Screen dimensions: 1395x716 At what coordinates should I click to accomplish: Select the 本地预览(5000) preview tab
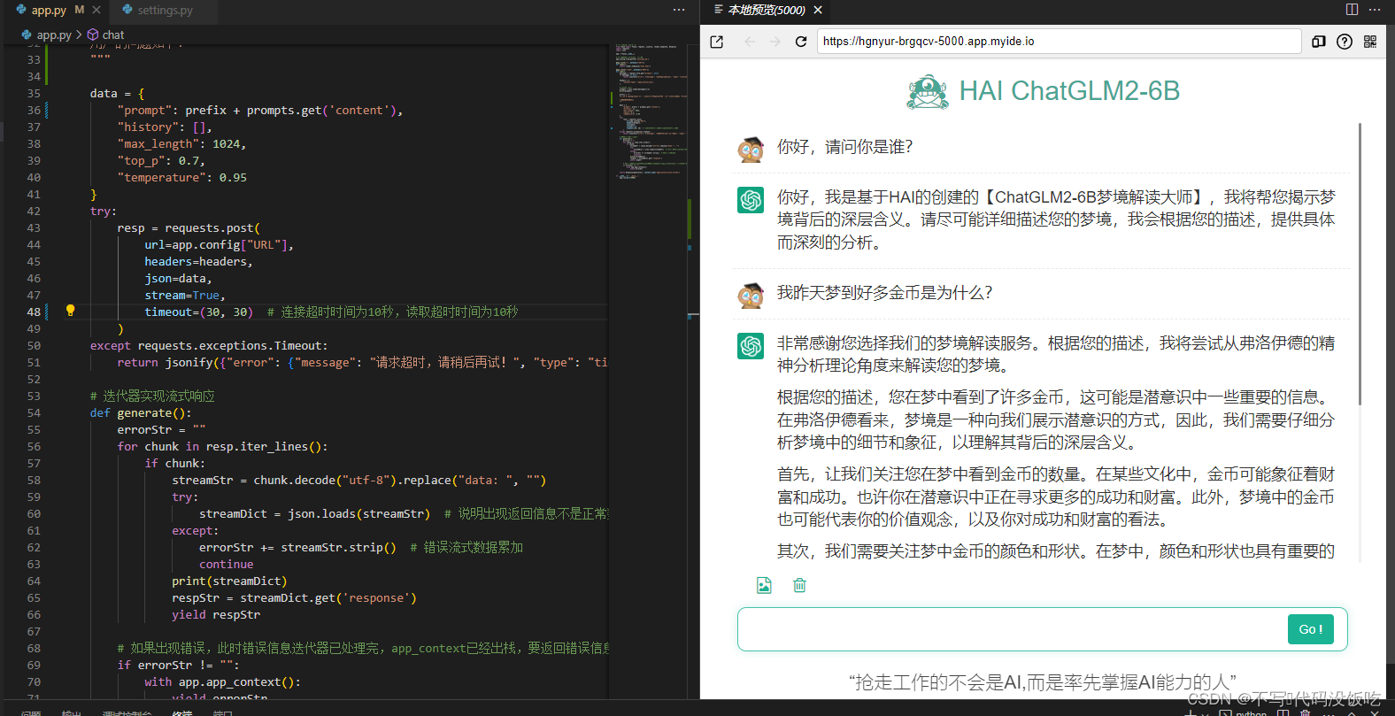tap(767, 10)
